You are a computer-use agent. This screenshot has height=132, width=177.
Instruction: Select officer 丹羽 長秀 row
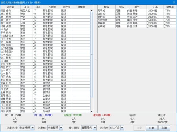point(45,39)
